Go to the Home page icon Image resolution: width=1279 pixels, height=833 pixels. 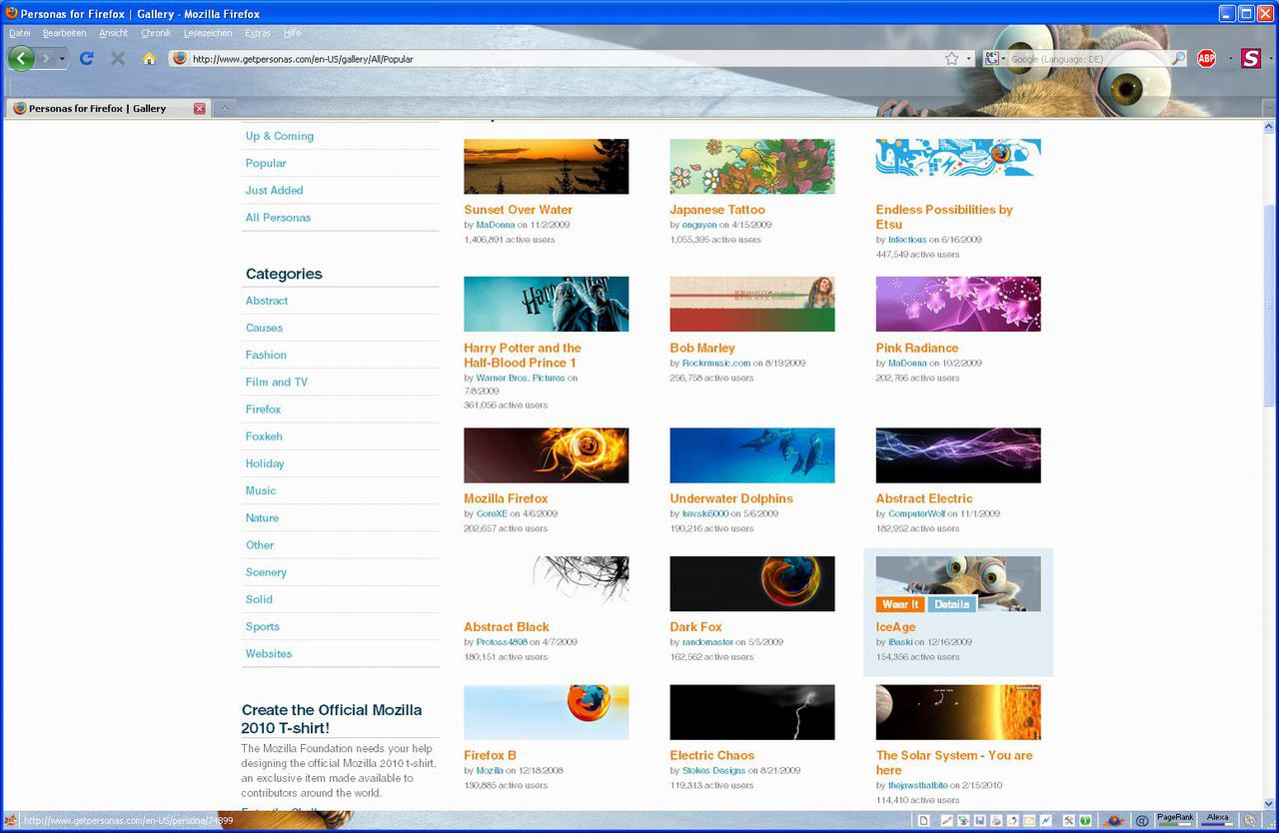click(149, 59)
